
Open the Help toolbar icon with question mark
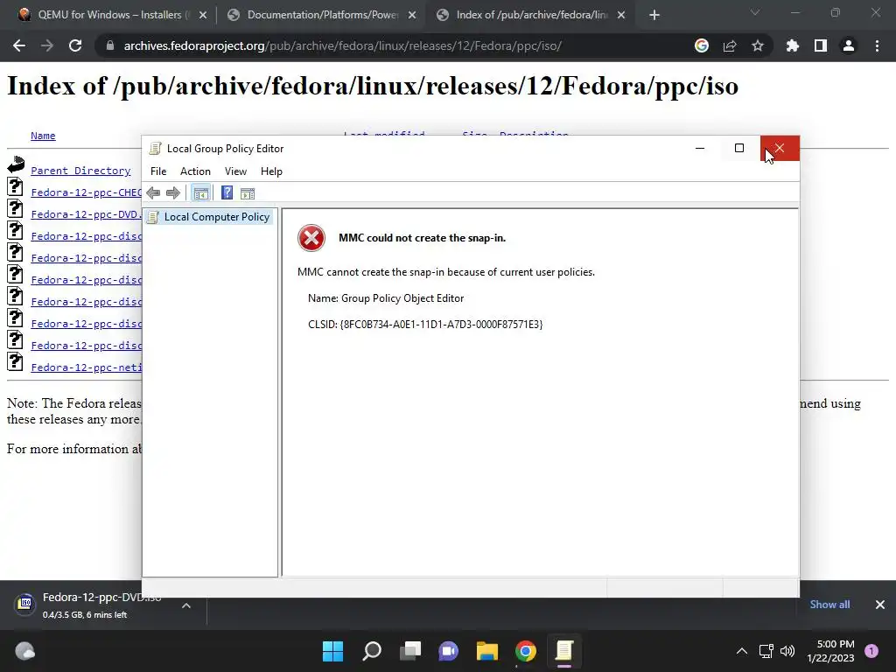[x=227, y=193]
